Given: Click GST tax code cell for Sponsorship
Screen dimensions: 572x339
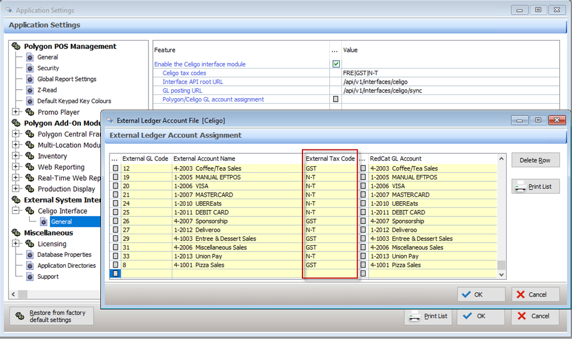Looking at the screenshot, I should pos(330,221).
